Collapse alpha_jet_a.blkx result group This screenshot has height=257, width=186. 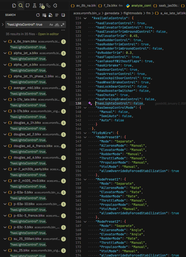[5, 53]
